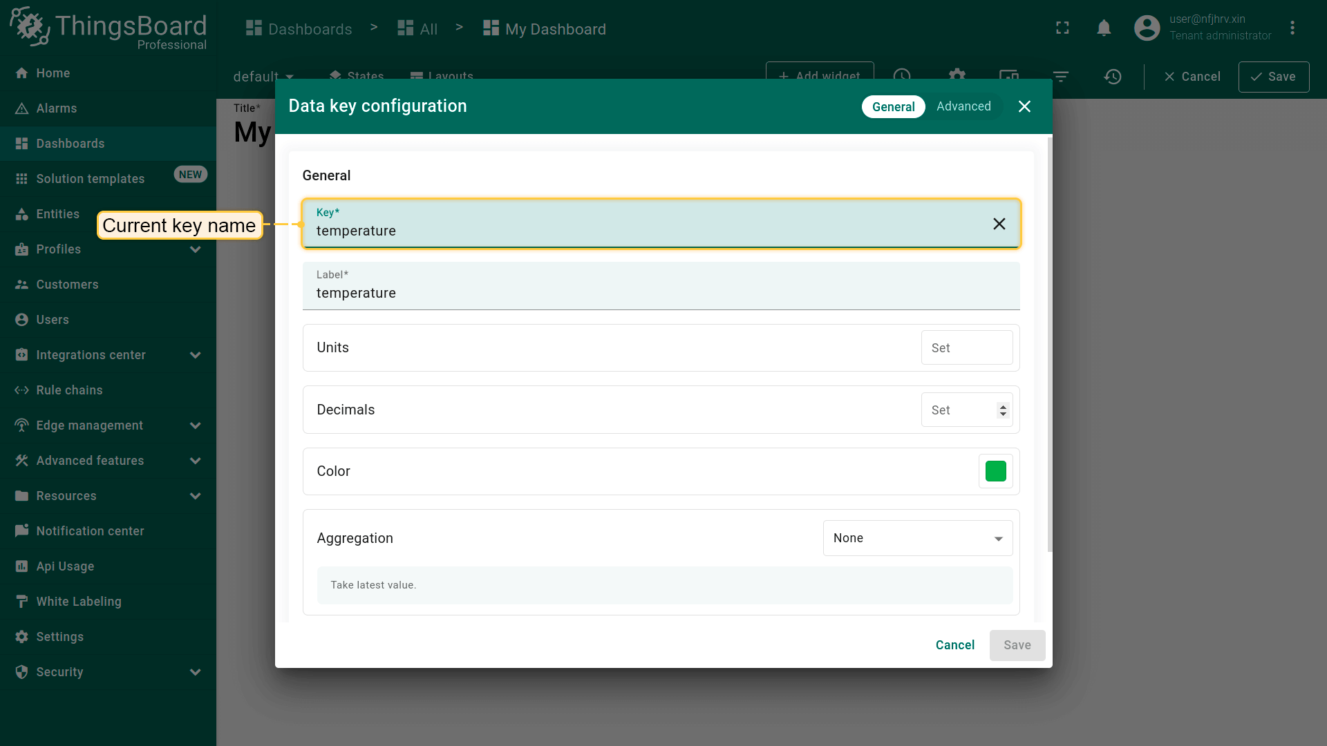Switch to Advanced mode toggle
This screenshot has height=746, width=1327.
click(x=963, y=106)
